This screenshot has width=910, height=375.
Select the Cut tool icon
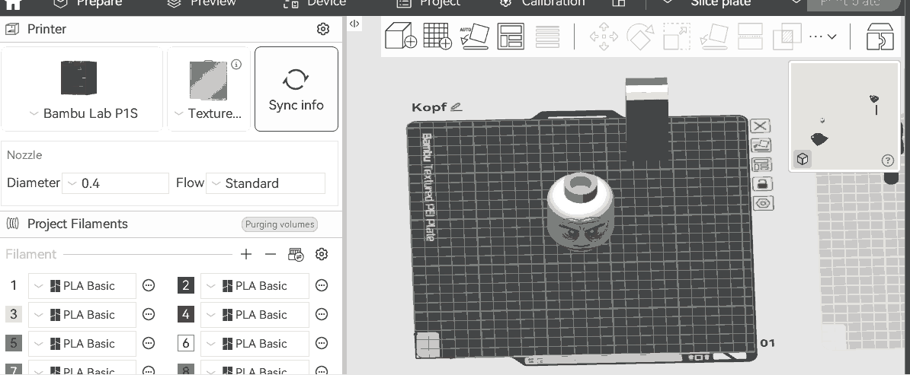750,36
